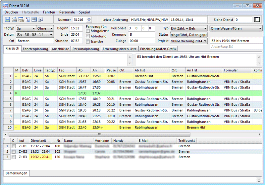Click the route line icon in toolbar
This screenshot has height=185, width=265.
27,19
